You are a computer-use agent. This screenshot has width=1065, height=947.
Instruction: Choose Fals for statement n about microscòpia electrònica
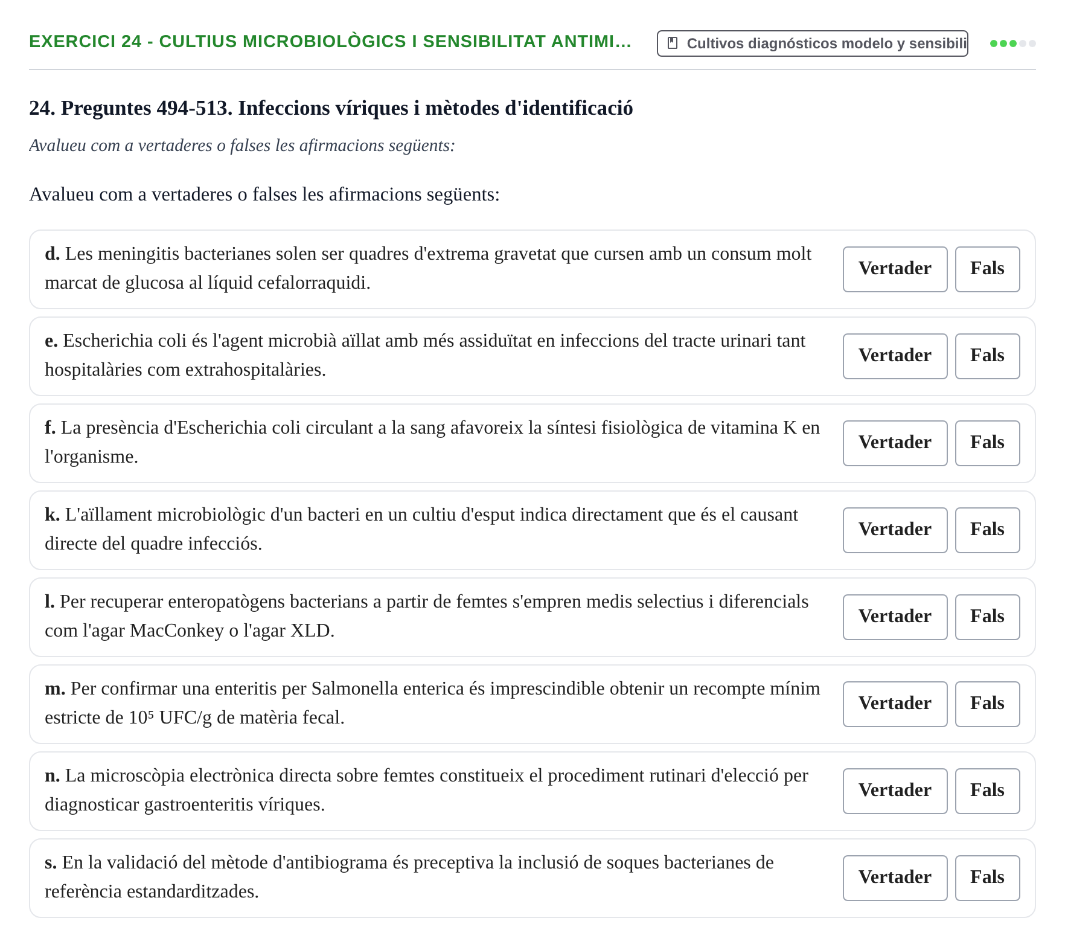(987, 791)
